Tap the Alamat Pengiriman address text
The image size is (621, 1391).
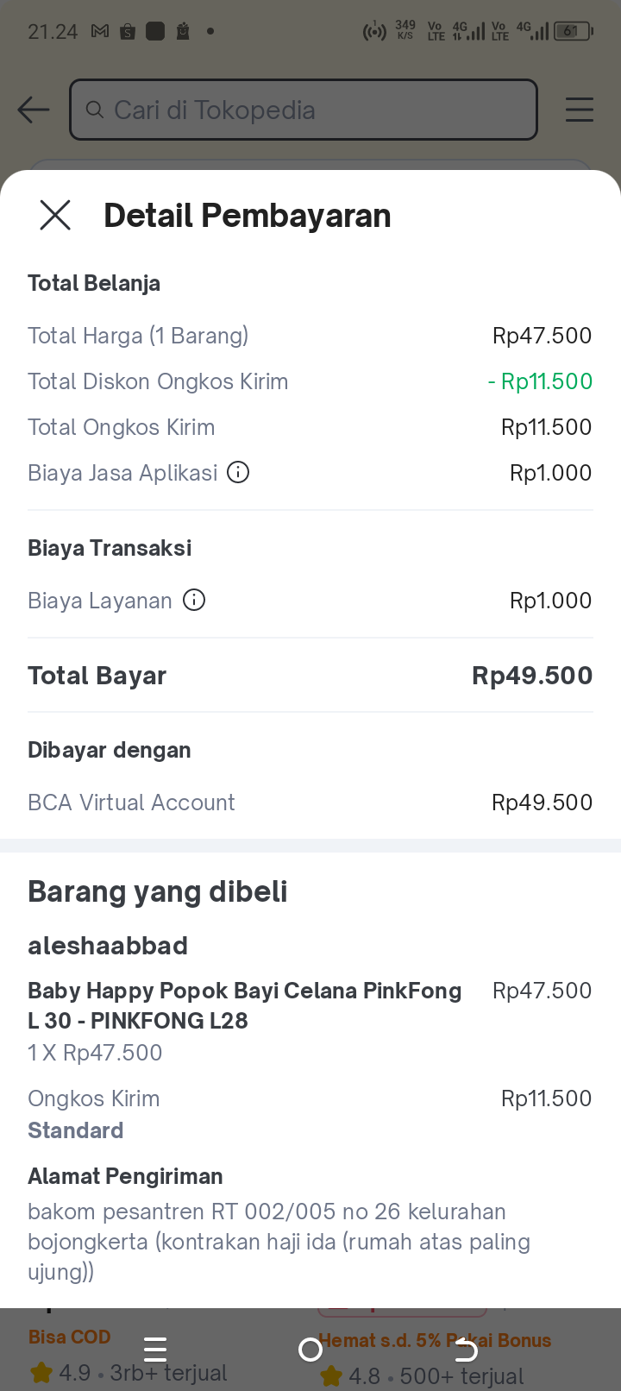tap(279, 1242)
